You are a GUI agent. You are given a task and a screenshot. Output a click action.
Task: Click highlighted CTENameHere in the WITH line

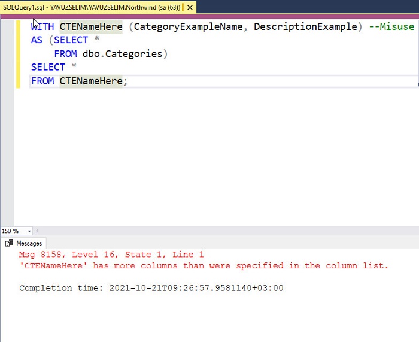[91, 26]
